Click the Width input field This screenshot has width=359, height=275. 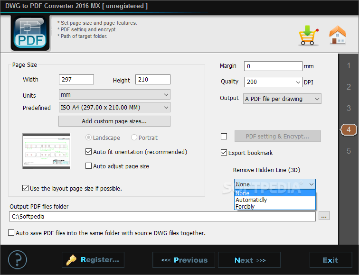(76, 79)
